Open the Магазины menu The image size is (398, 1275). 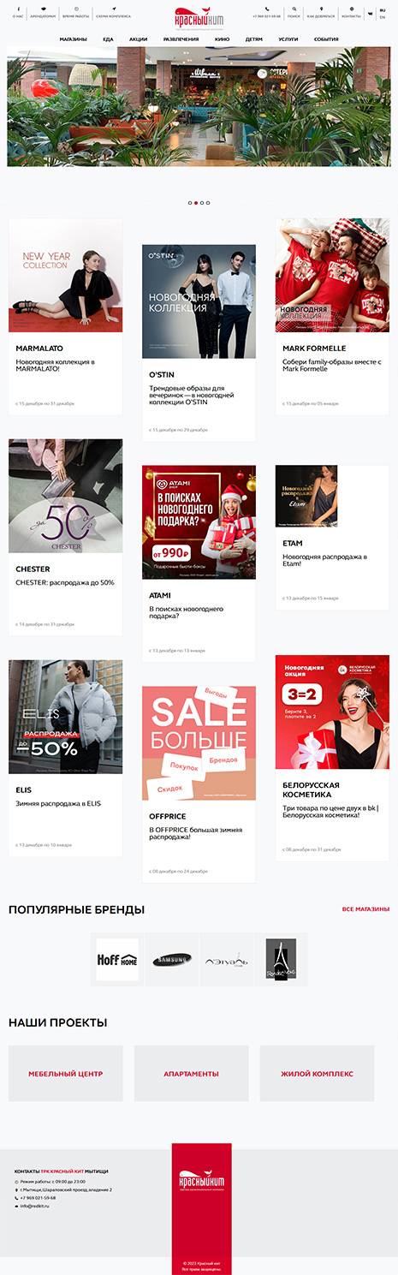click(73, 39)
